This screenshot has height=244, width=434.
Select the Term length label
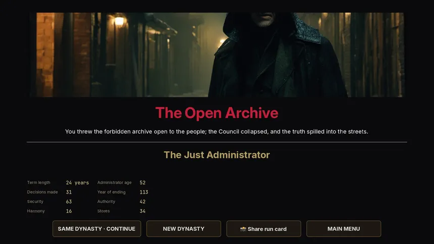pyautogui.click(x=38, y=182)
